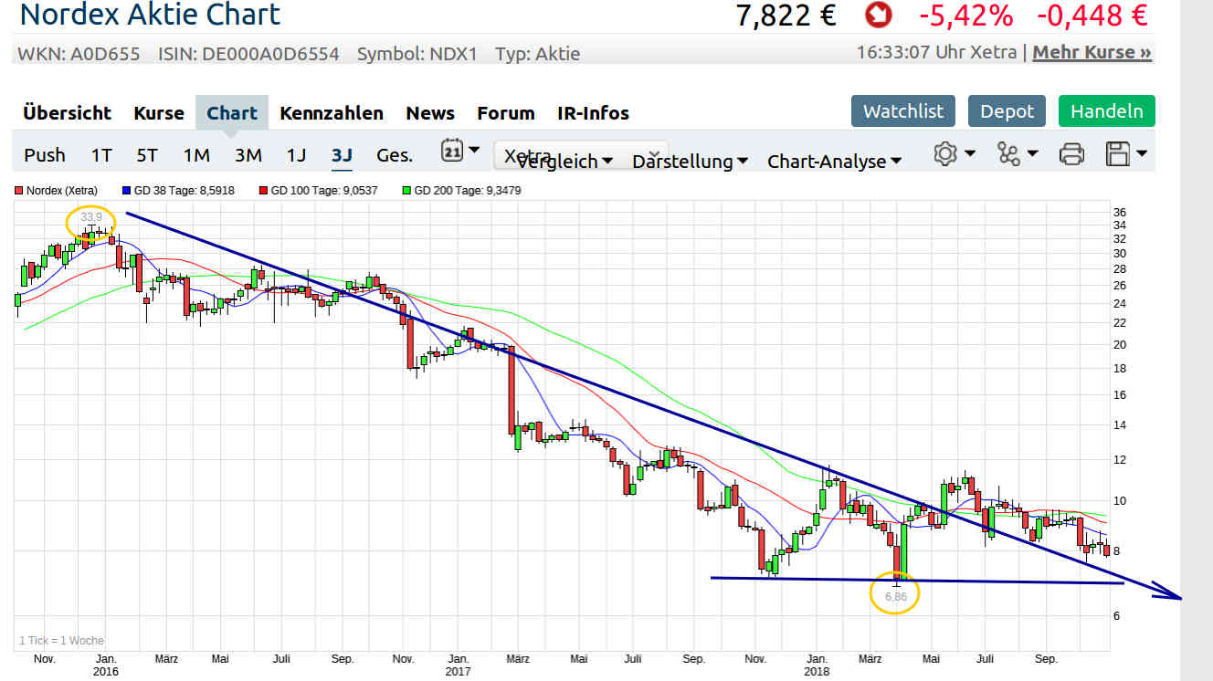Go to the Kennzahlen tab
Image resolution: width=1213 pixels, height=681 pixels.
pos(332,113)
